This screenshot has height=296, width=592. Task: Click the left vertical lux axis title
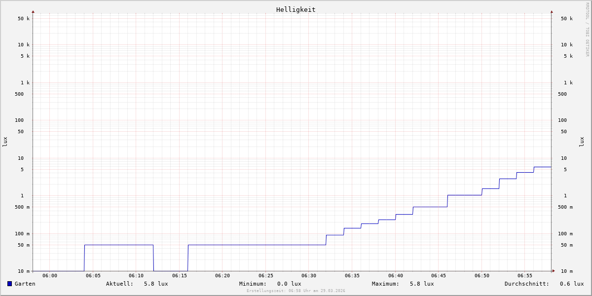(x=5, y=142)
